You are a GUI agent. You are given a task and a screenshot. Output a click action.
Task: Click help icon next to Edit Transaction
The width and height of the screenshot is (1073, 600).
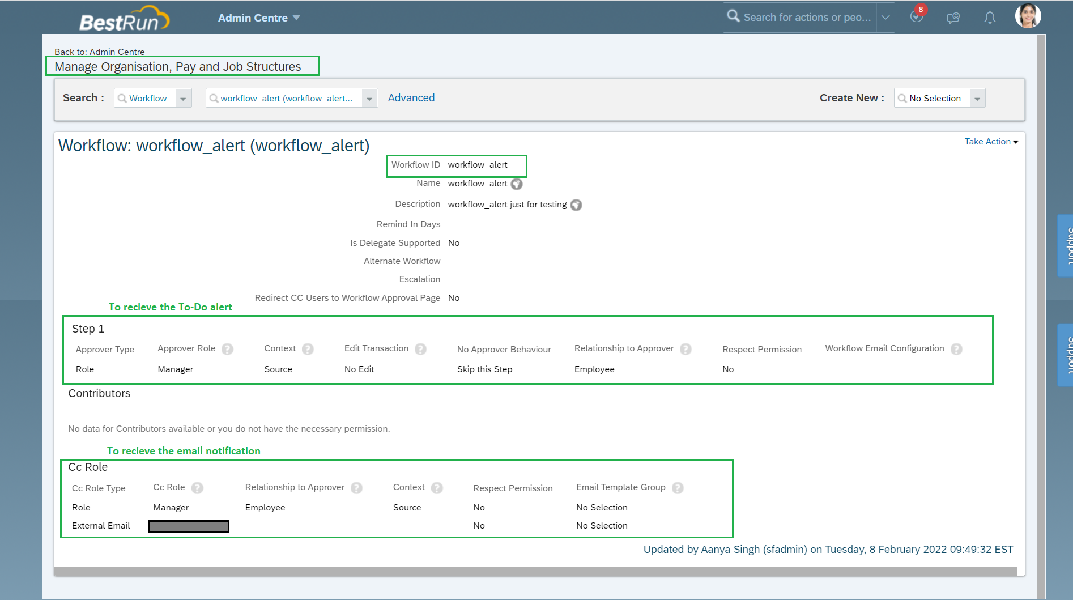[420, 349]
